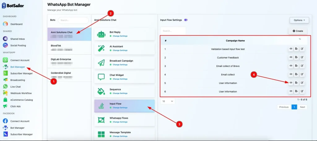Click the Facebook Connect Account icon
The image size is (317, 141).
pos(6,121)
